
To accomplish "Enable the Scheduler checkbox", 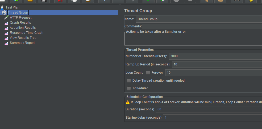I will [x=129, y=88].
